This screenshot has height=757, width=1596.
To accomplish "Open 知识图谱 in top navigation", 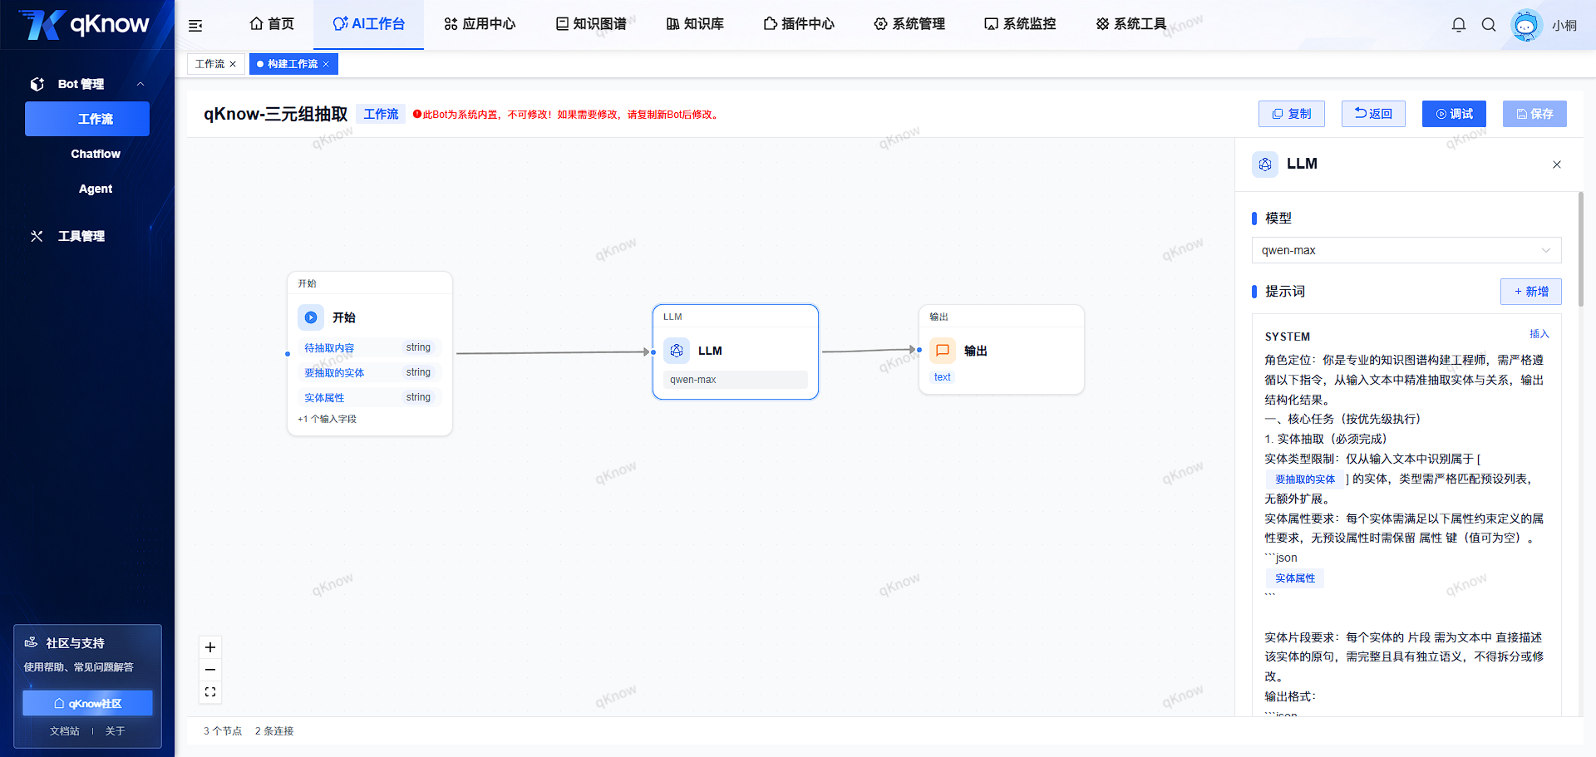I will 591,24.
